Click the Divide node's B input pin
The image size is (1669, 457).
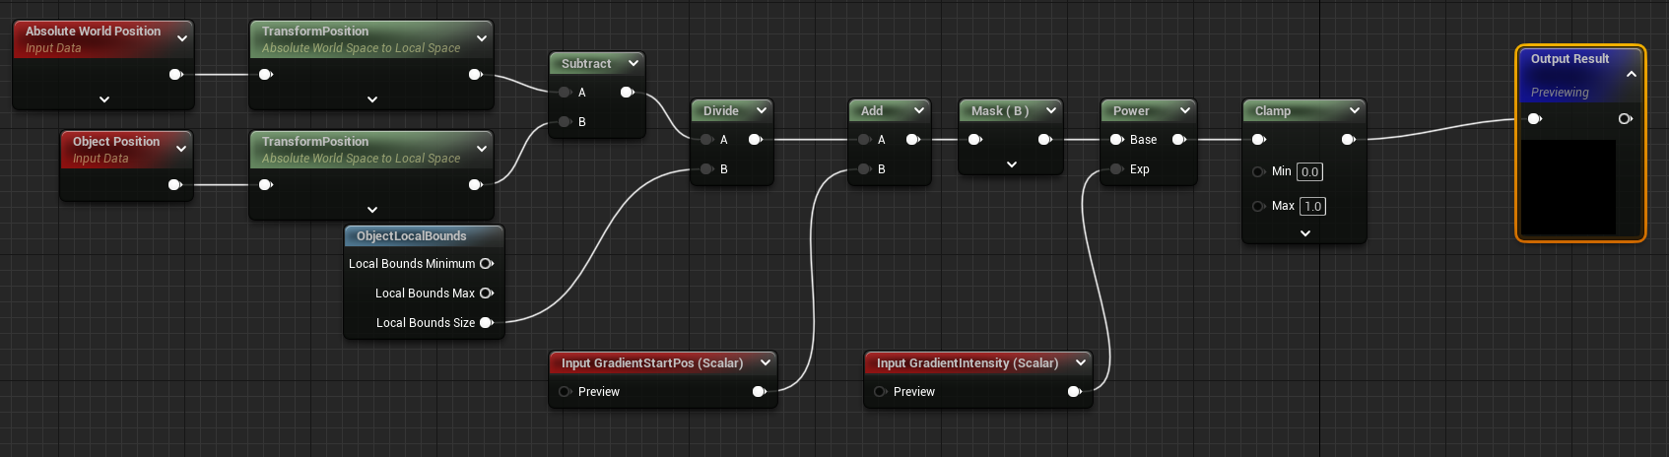706,169
